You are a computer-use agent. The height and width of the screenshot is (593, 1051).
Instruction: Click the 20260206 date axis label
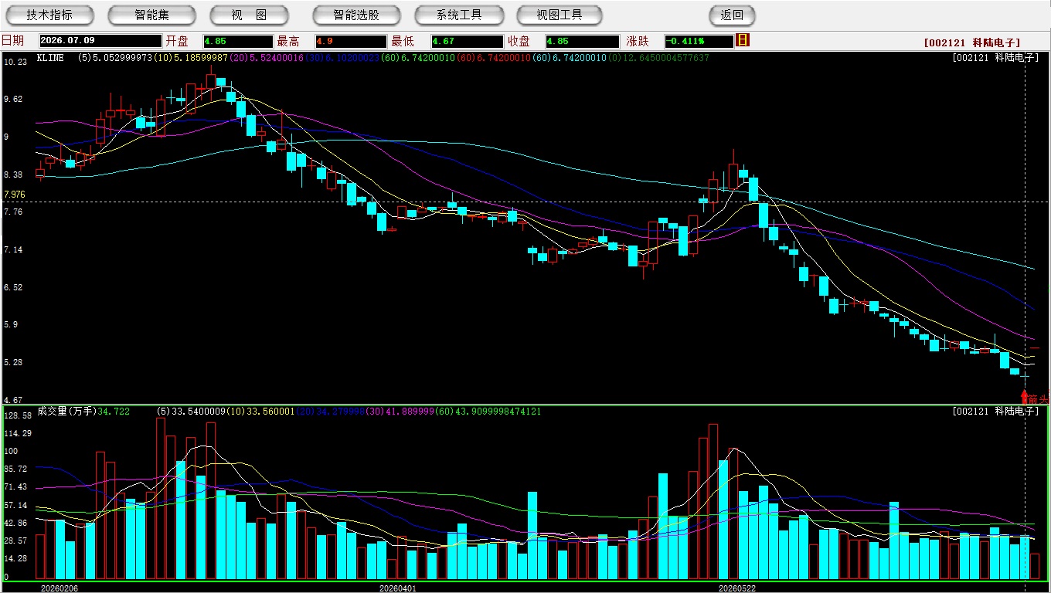click(x=59, y=588)
